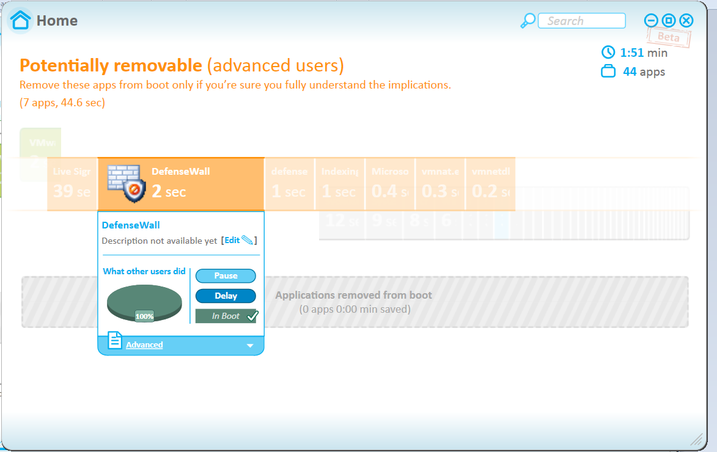Click the Applications removed from boot area
Image resolution: width=717 pixels, height=452 pixels.
pos(354,302)
